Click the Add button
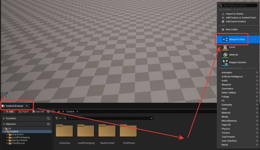Screen dimensions: 260x150 tap(9, 111)
